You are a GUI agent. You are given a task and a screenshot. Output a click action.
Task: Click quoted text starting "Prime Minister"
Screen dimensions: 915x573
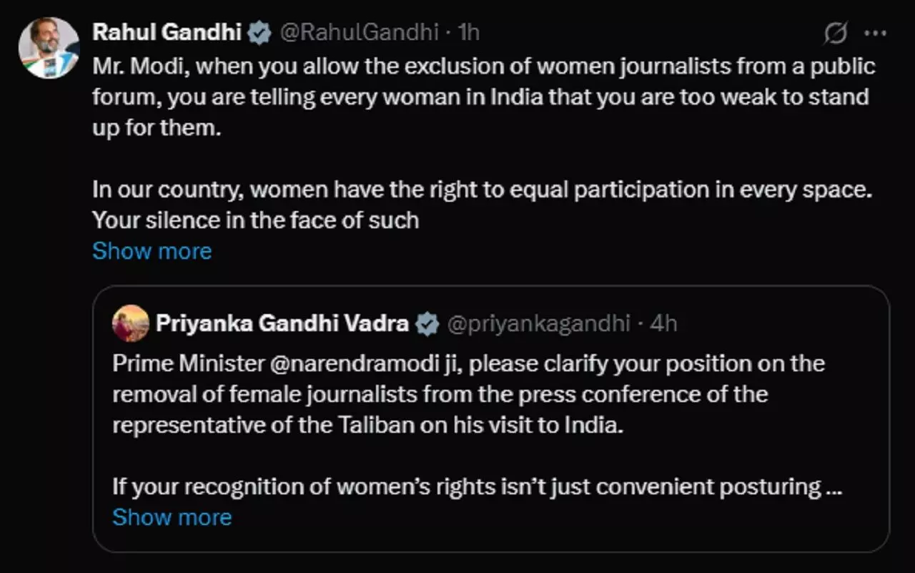click(x=468, y=393)
